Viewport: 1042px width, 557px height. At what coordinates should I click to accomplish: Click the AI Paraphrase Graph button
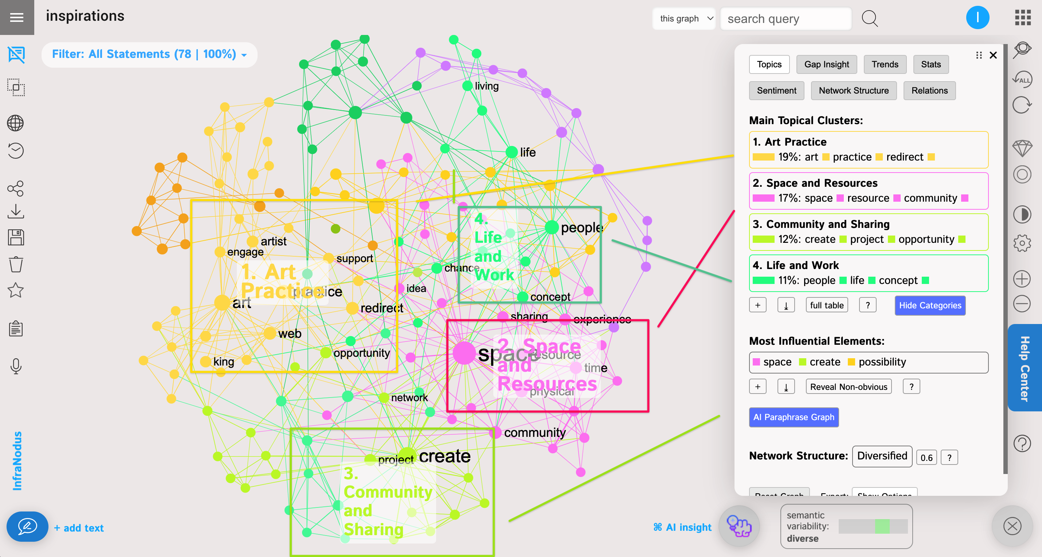[x=794, y=417]
